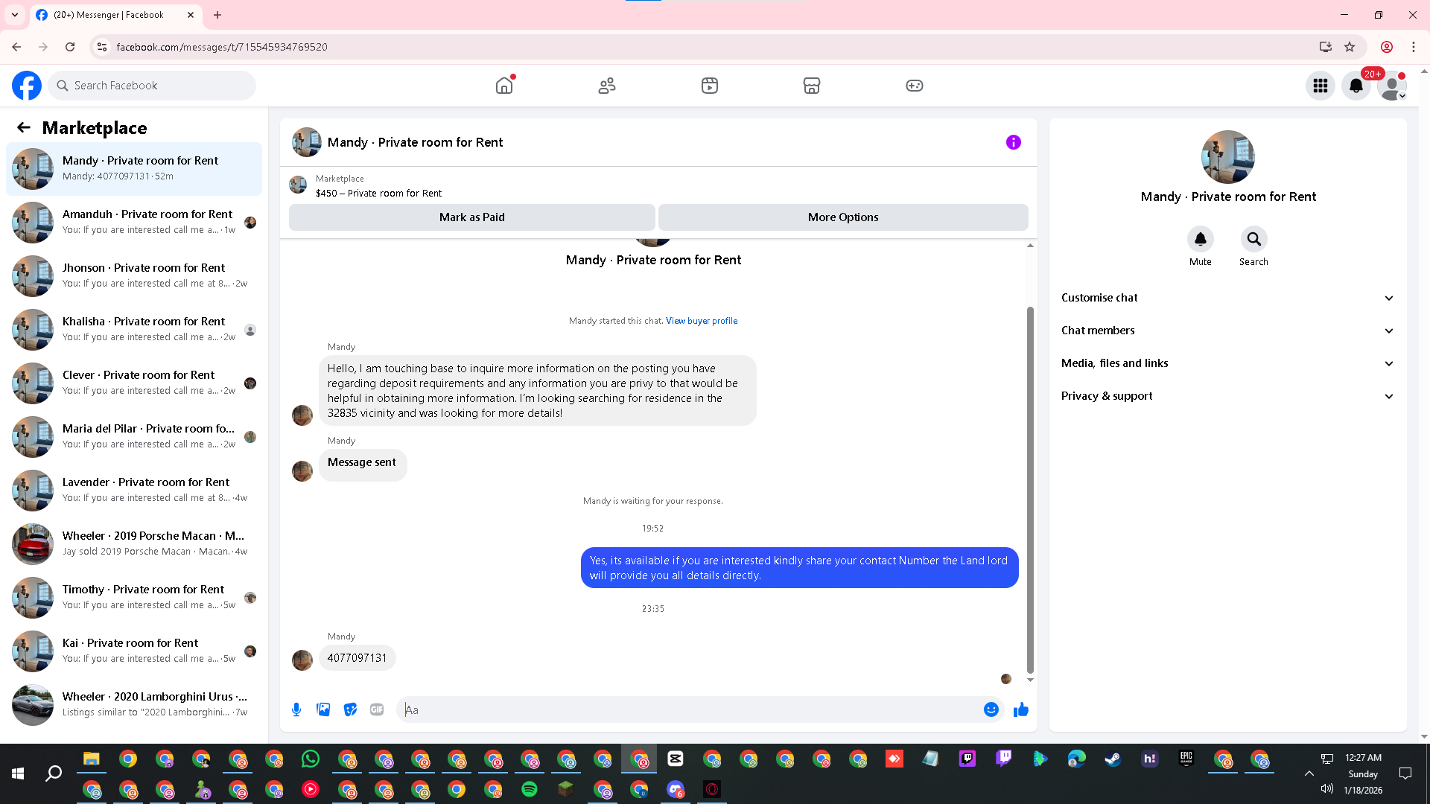Click the conversation information icon
This screenshot has width=1430, height=804.
click(x=1013, y=142)
